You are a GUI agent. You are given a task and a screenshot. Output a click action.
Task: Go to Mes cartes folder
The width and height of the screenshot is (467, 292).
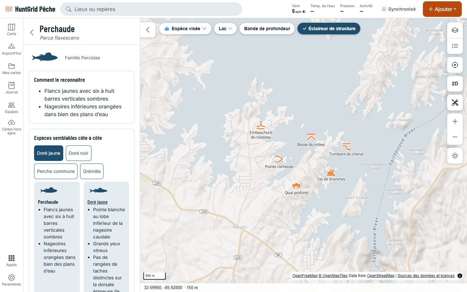pos(11,68)
